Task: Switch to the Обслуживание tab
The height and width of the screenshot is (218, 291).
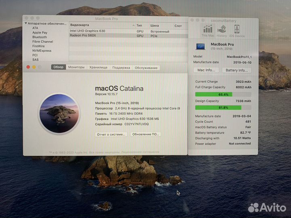Action: click(x=146, y=68)
